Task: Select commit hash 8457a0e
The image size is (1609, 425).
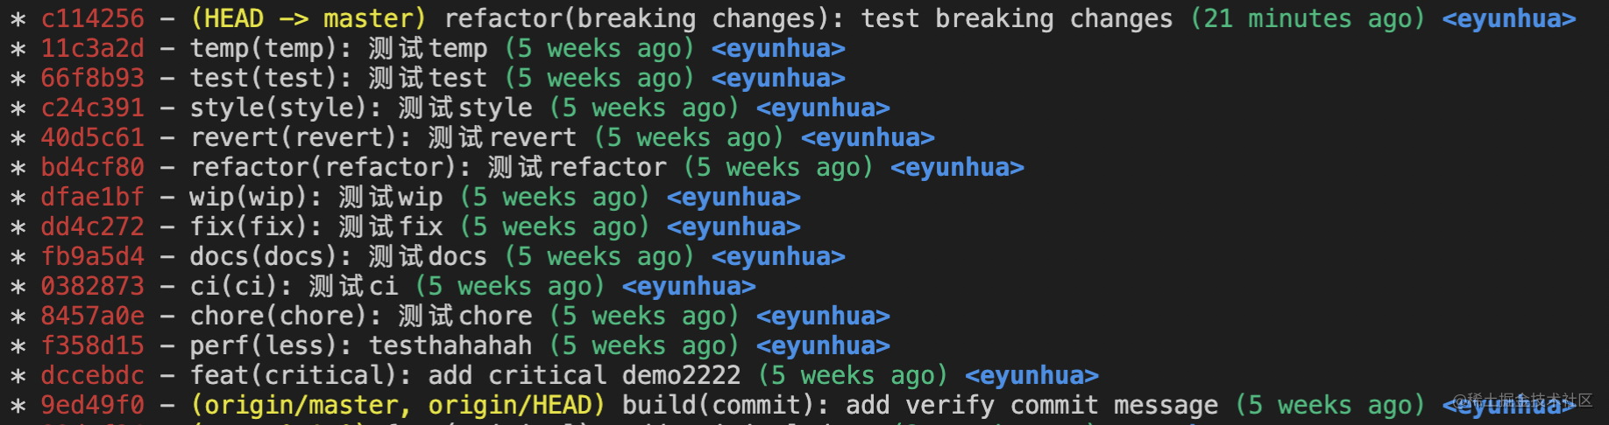Action: 92,316
